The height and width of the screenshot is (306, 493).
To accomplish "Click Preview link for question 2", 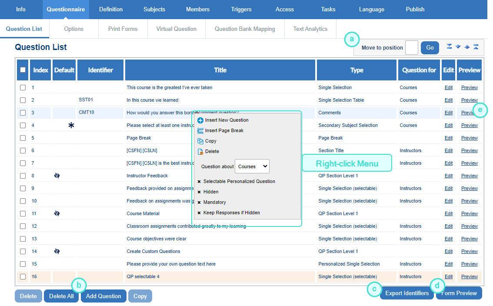I will tap(470, 100).
